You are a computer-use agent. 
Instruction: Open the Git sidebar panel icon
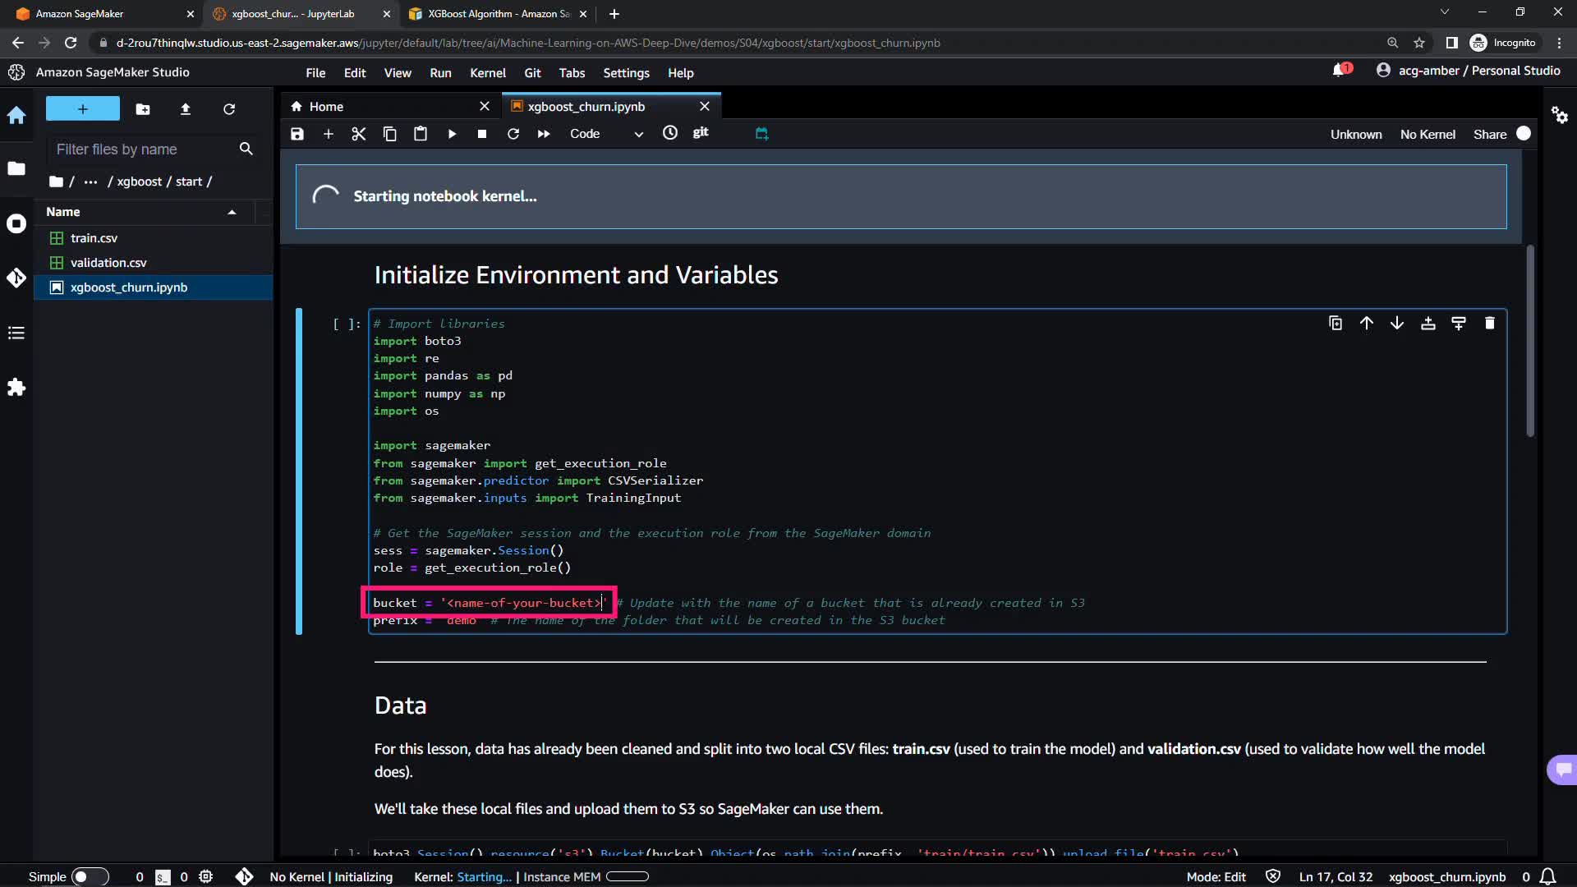[16, 278]
